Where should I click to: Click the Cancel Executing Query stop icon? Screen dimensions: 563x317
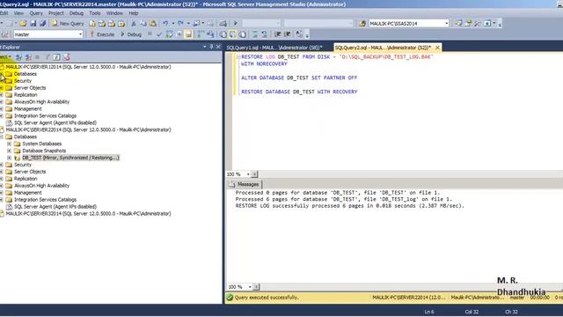tap(150, 34)
